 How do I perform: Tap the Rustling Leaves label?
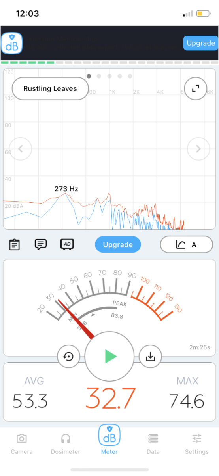(50, 89)
